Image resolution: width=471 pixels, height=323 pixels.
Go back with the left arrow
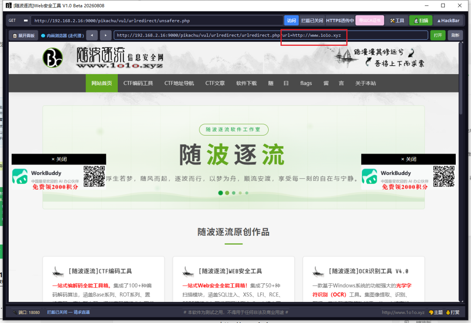click(92, 35)
